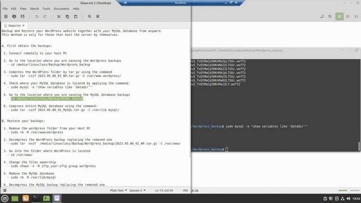Viewport: 361px width, 203px height.
Task: Switch file manager to icon view
Action: pos(340,16)
